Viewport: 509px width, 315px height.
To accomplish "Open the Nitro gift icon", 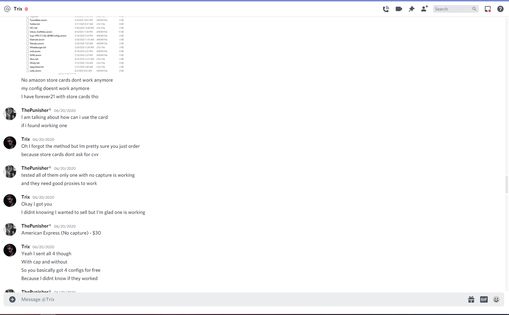I will (x=471, y=299).
